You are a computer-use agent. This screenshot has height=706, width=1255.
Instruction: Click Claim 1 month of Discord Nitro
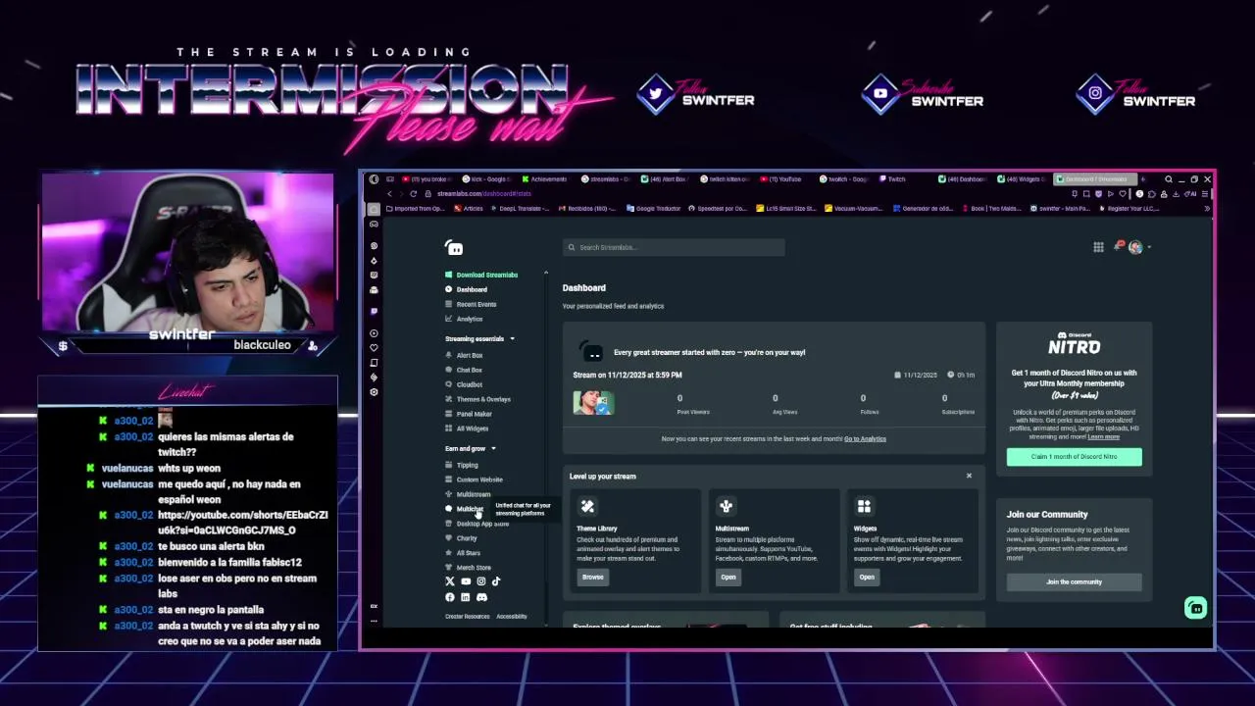point(1074,457)
